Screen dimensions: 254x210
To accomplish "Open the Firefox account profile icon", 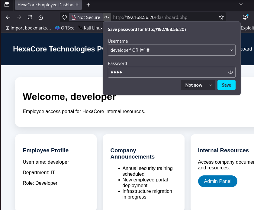I will pyautogui.click(x=245, y=17).
